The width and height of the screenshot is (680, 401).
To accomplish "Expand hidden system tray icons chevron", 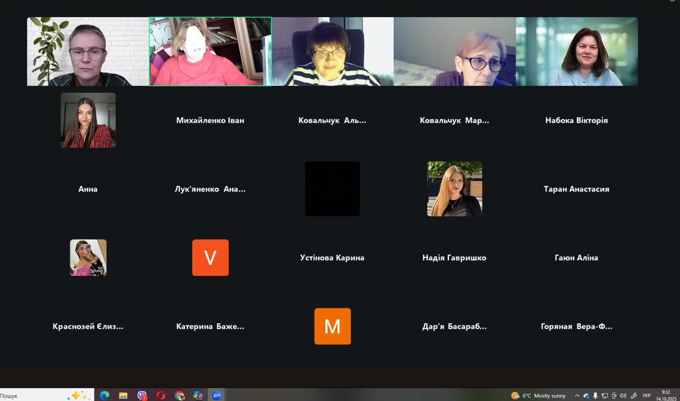I will click(x=577, y=396).
